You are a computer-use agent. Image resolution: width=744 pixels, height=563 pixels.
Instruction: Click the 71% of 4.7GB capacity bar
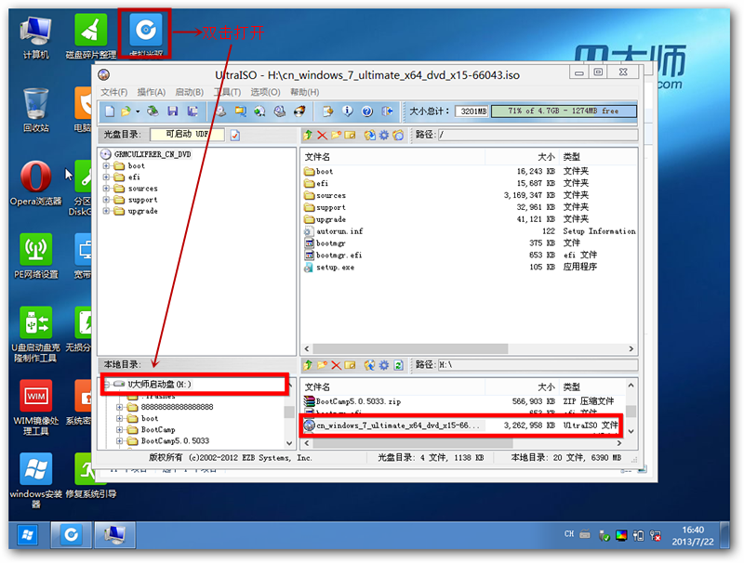click(x=564, y=111)
